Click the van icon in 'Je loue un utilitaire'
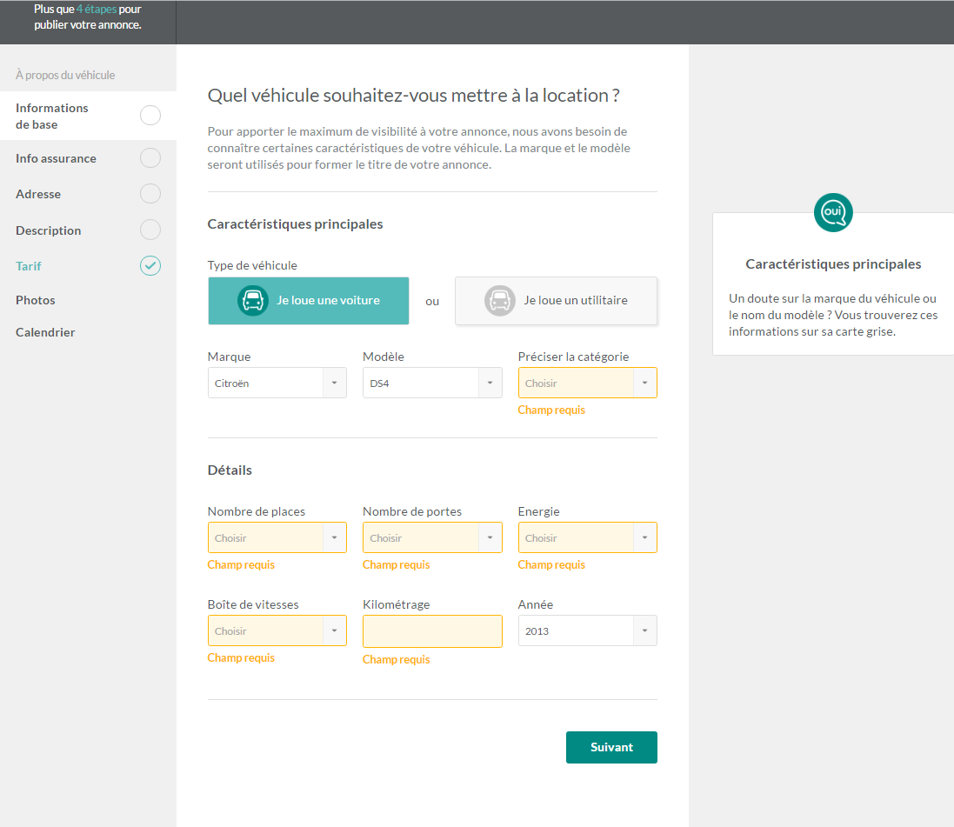Image resolution: width=954 pixels, height=827 pixels. (500, 301)
